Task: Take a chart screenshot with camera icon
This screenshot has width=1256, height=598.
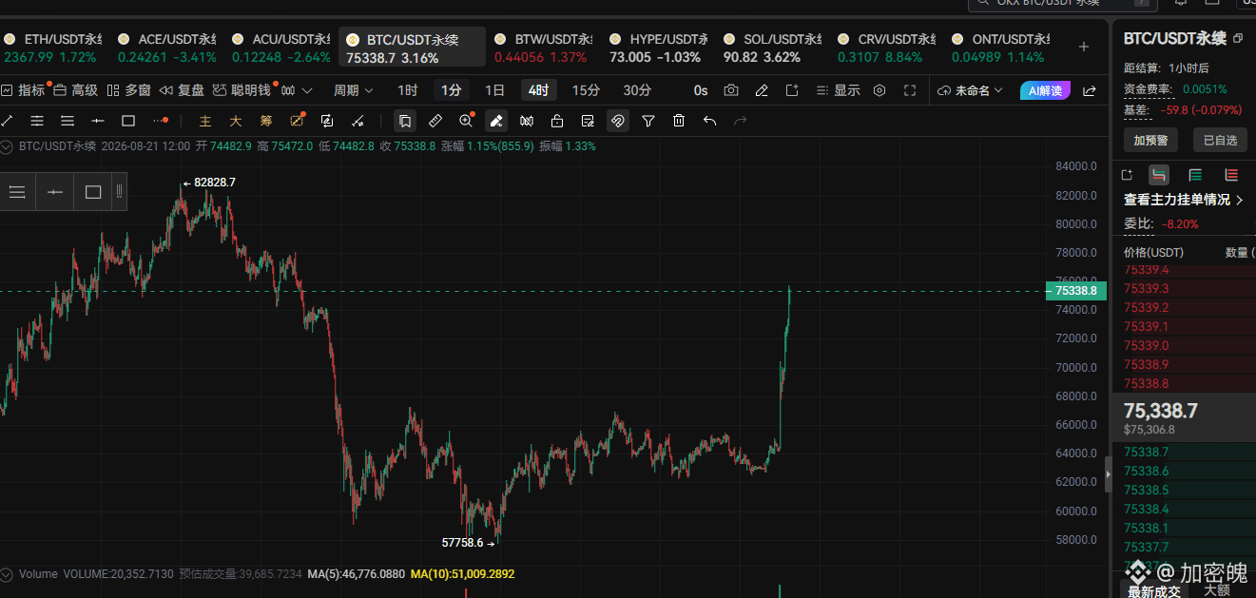Action: 731,90
